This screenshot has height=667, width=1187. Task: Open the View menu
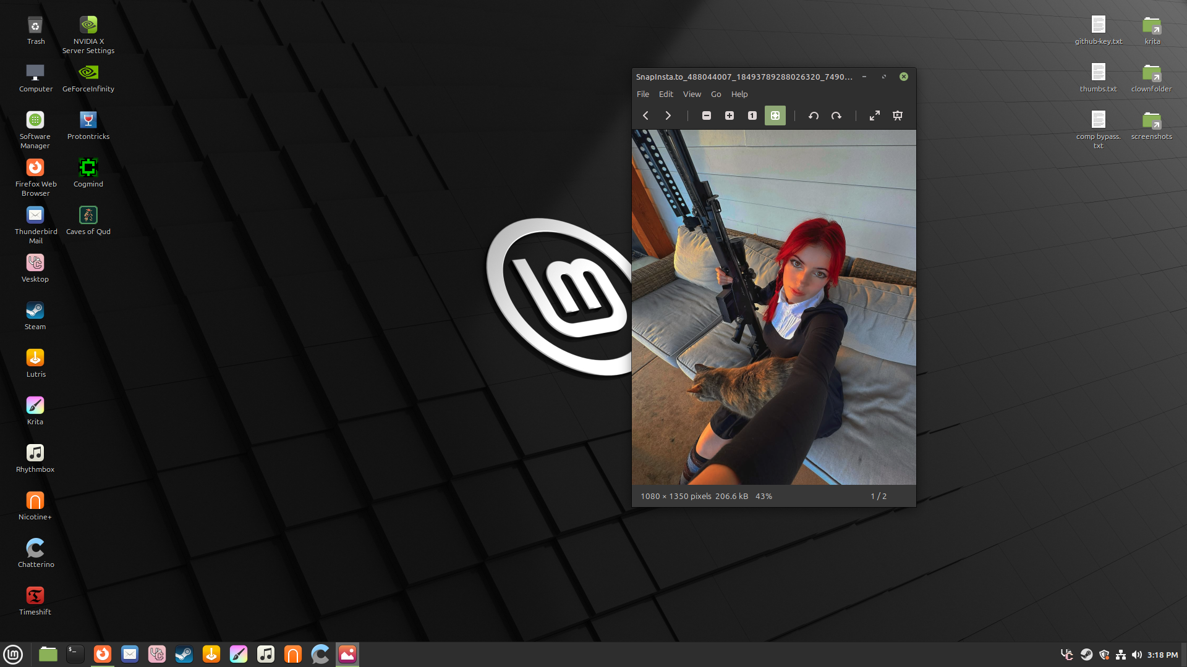click(x=692, y=94)
